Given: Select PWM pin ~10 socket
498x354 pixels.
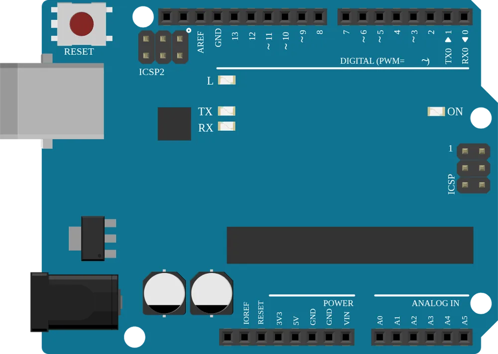Looking at the screenshot, I should (x=285, y=16).
